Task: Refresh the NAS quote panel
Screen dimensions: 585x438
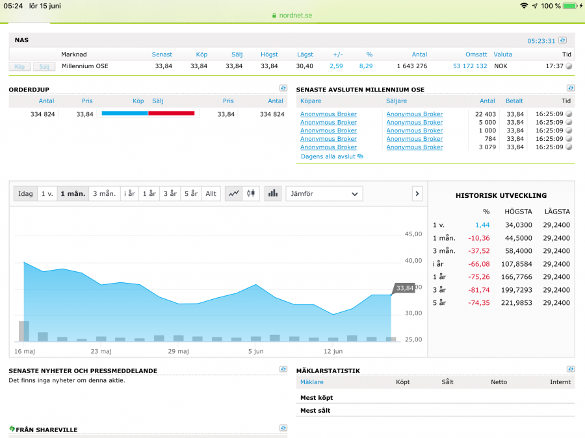Action: (x=562, y=40)
